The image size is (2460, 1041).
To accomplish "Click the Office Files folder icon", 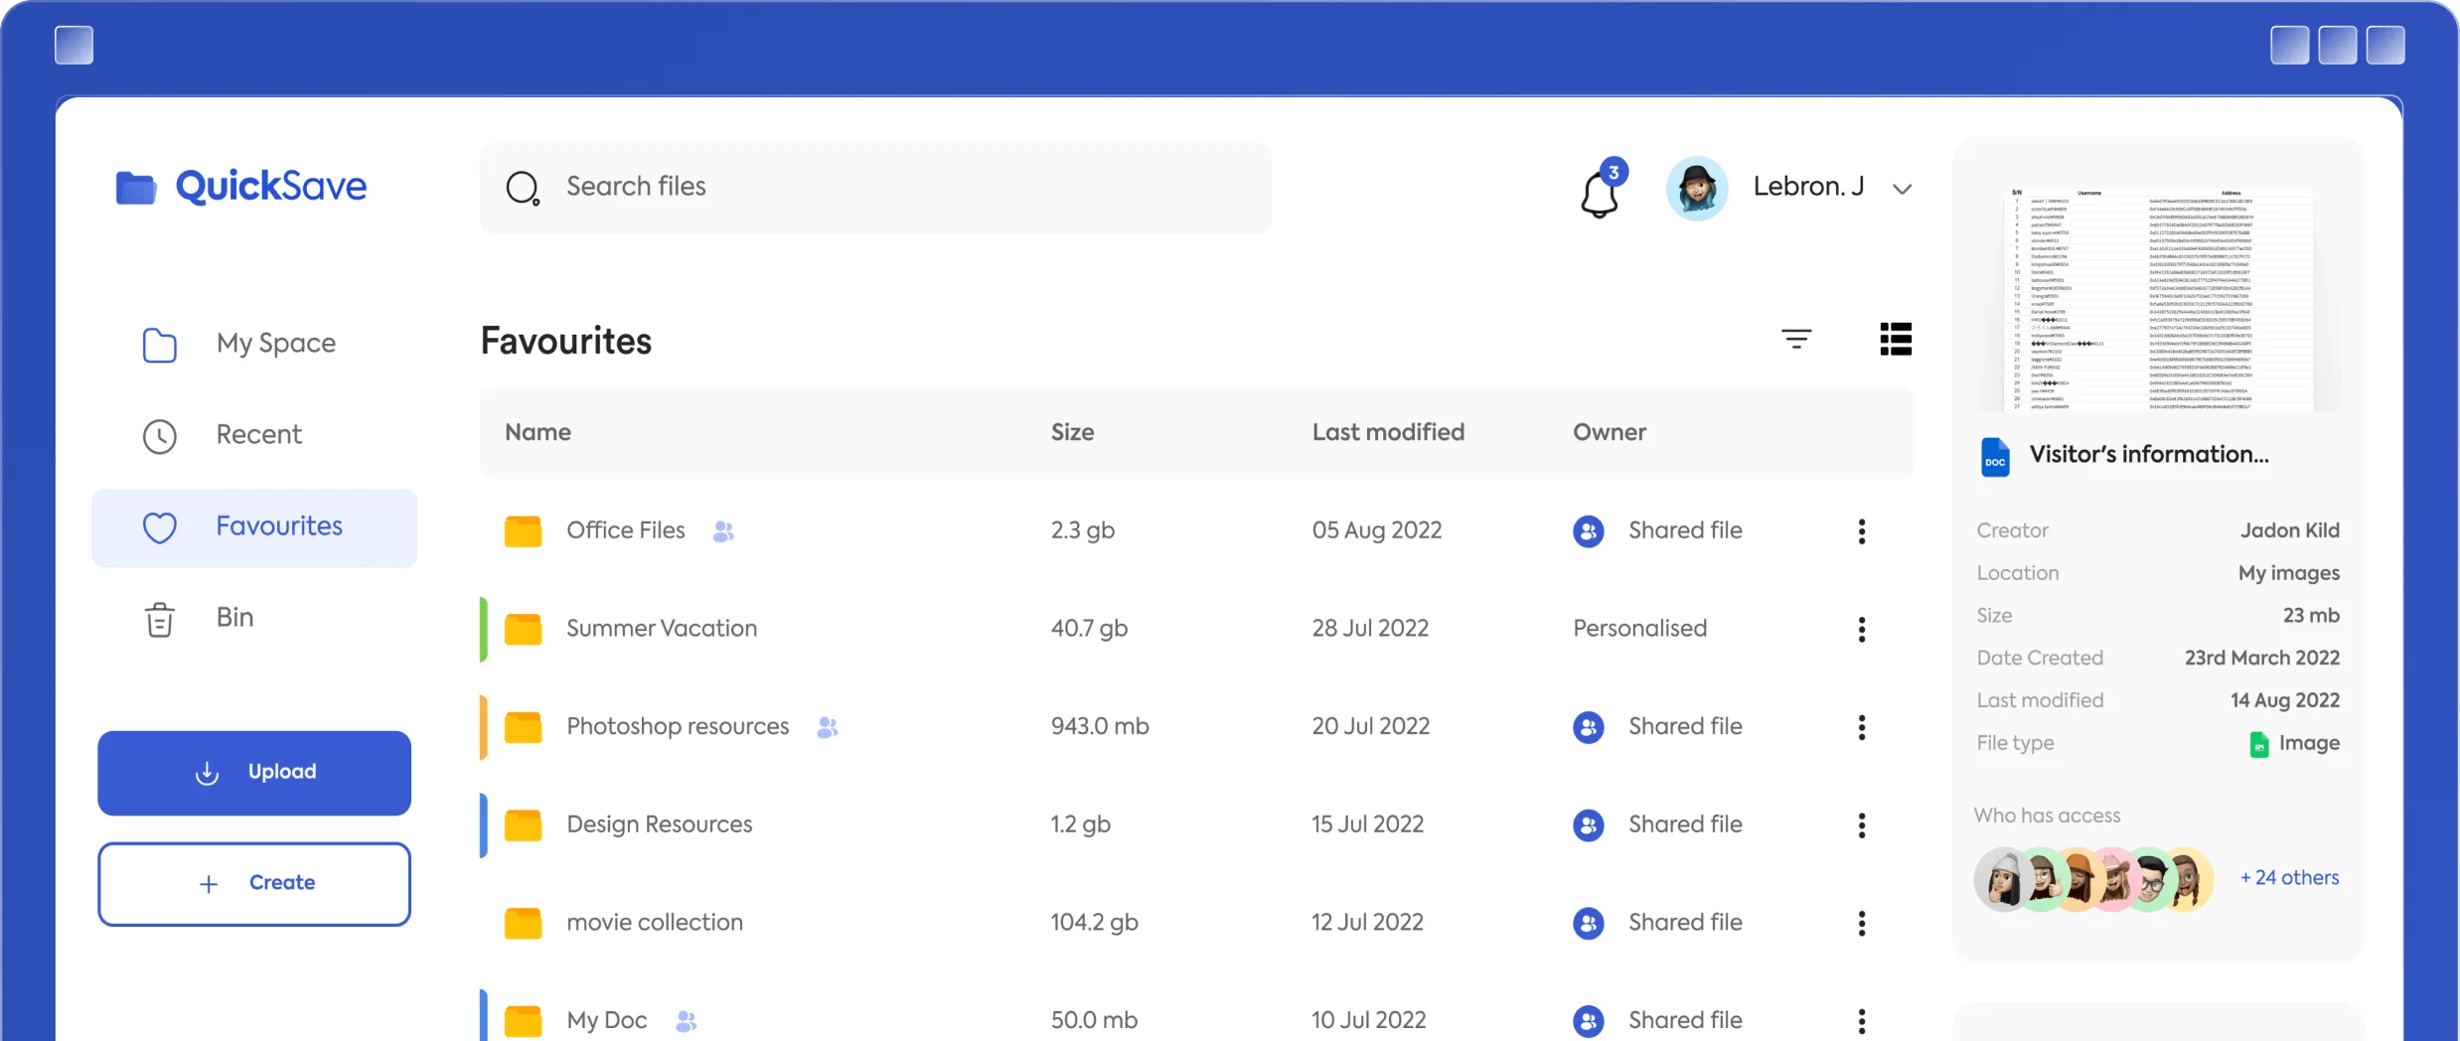I will pos(523,531).
